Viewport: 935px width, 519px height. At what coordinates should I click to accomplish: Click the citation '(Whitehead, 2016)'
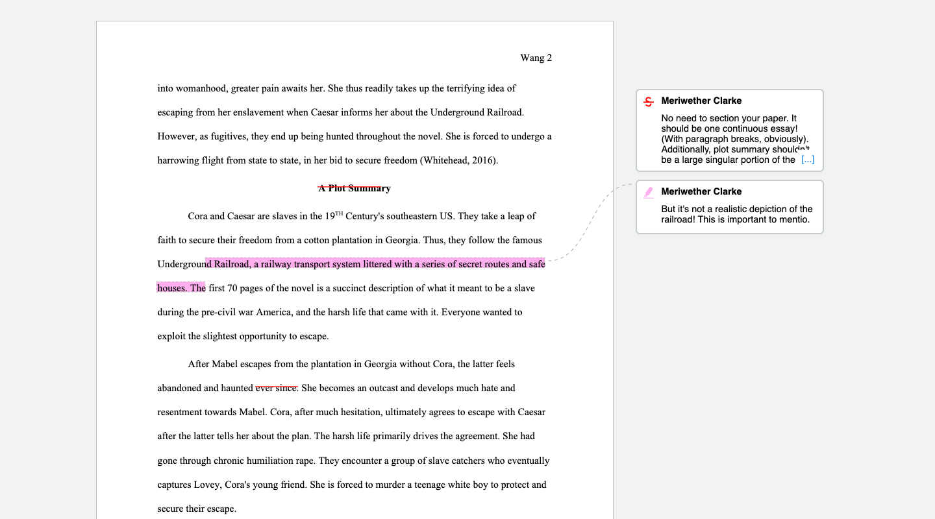(x=459, y=160)
